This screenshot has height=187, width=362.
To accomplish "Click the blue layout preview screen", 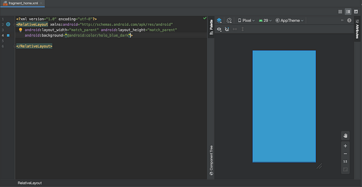I will pyautogui.click(x=284, y=106).
